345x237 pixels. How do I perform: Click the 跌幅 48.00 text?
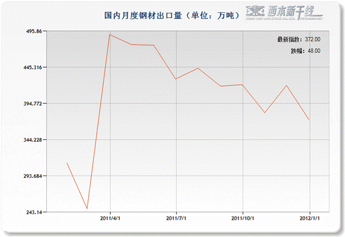click(306, 50)
